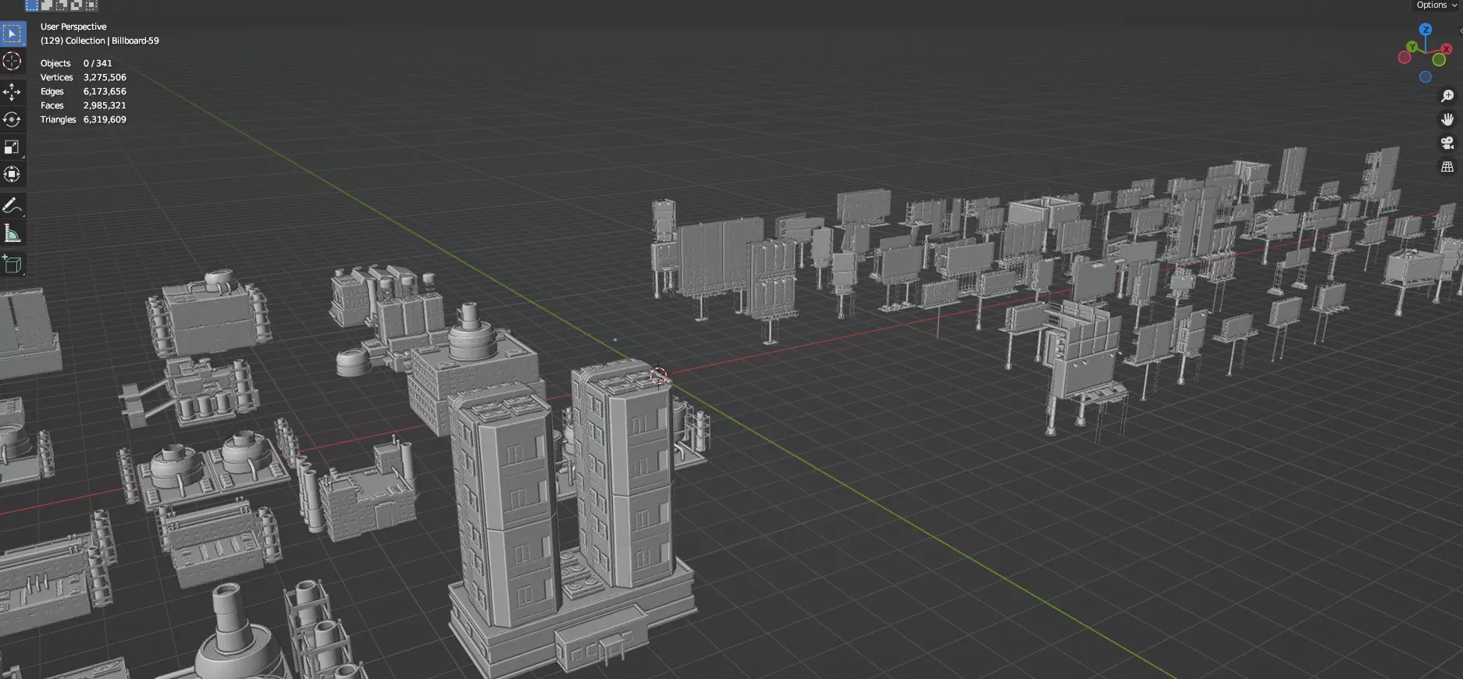Choose the Rotate tool
Image resolution: width=1463 pixels, height=679 pixels.
tap(12, 119)
